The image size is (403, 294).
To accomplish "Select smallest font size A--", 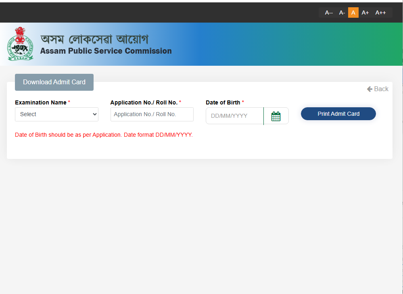I will pyautogui.click(x=329, y=13).
